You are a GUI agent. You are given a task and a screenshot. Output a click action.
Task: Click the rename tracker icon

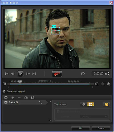(x=26, y=98)
